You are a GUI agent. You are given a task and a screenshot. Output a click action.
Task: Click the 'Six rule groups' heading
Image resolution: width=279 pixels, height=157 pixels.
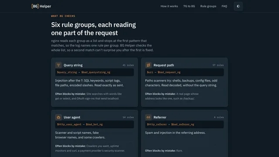(x=93, y=29)
